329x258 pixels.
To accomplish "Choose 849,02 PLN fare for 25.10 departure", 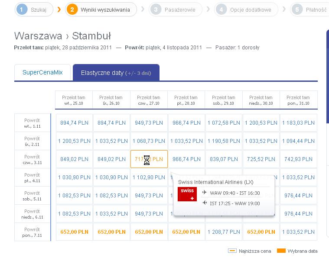I will click(x=74, y=159).
